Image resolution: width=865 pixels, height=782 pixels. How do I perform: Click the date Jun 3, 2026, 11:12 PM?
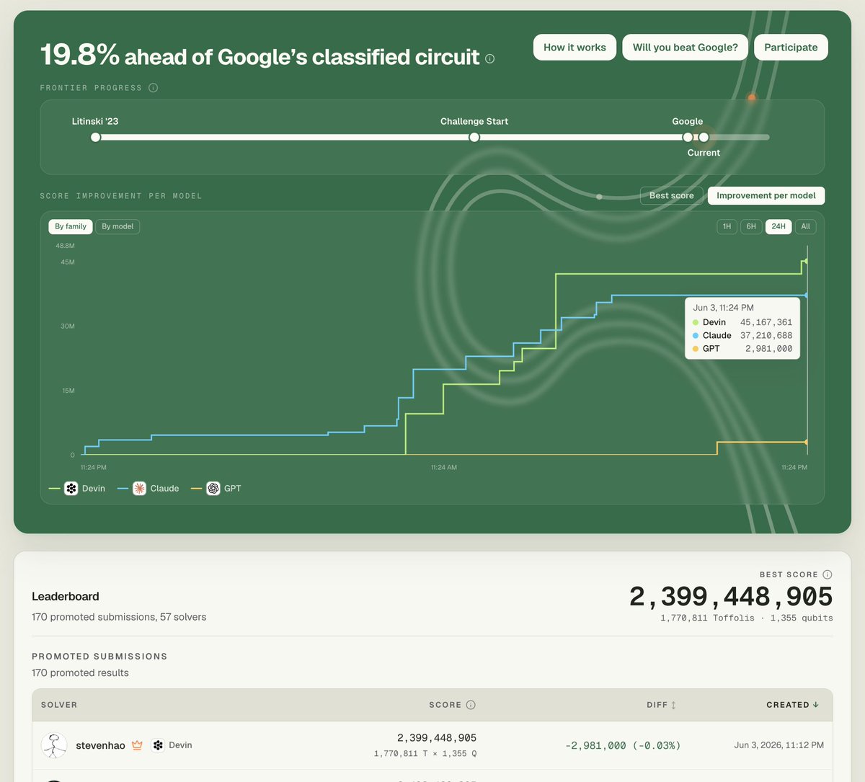[x=779, y=745]
